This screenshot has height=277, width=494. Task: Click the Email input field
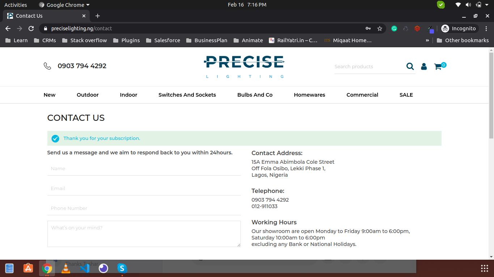(x=144, y=188)
